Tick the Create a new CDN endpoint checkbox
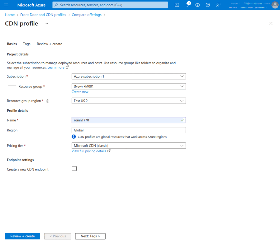Image resolution: width=280 pixels, height=243 pixels. pos(74,168)
